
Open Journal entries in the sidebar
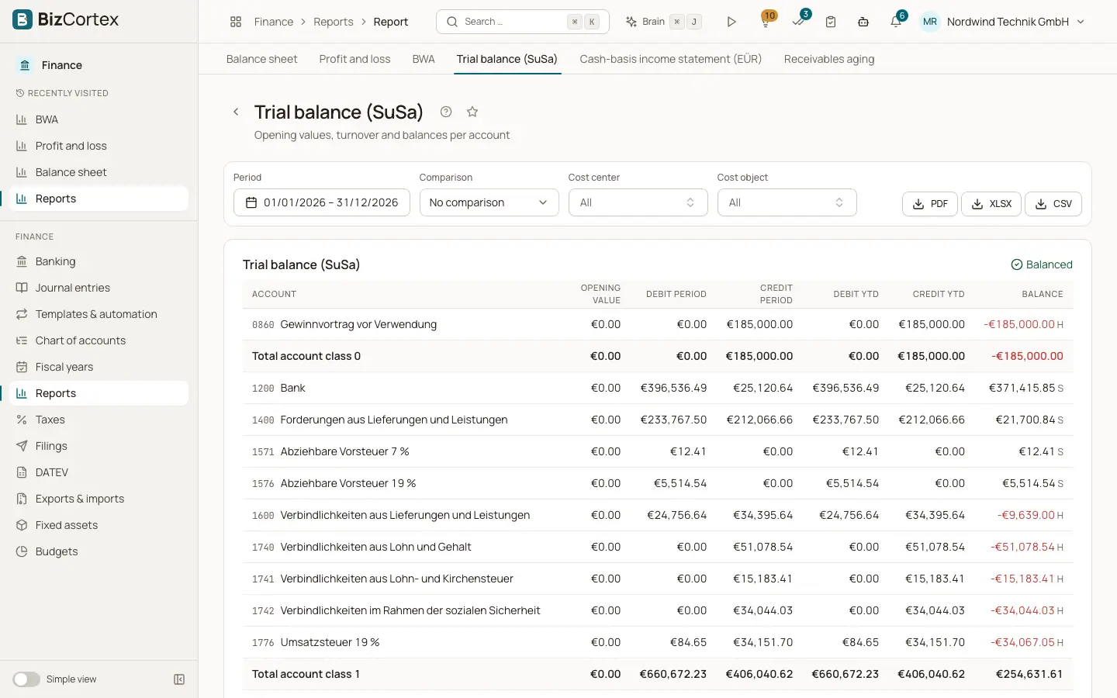pyautogui.click(x=99, y=288)
